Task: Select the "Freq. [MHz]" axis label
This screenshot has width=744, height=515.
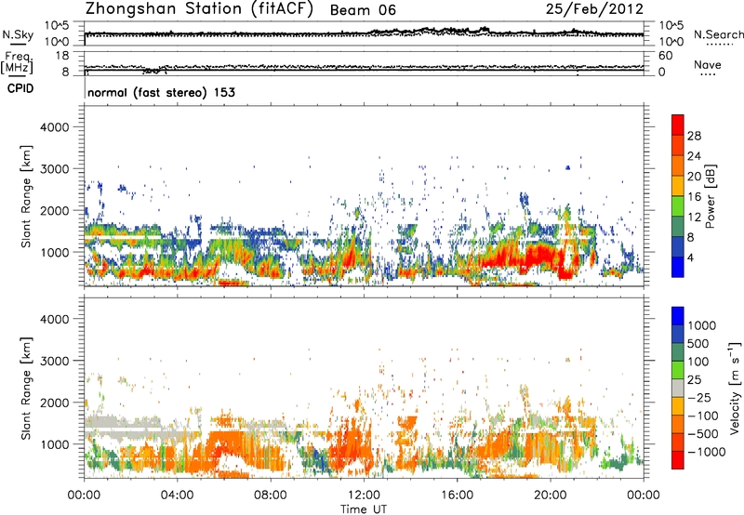Action: (x=17, y=63)
